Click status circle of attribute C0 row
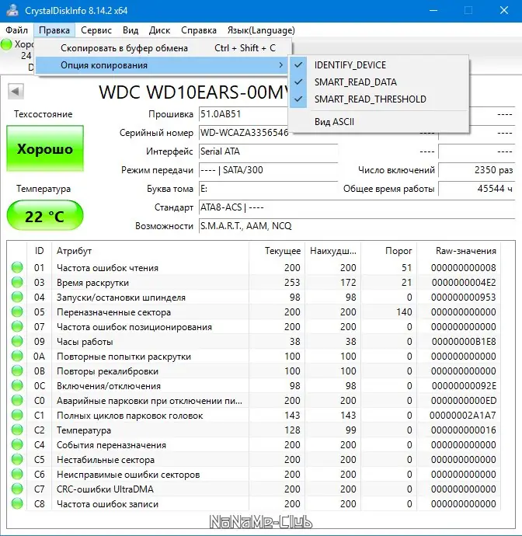 point(17,400)
